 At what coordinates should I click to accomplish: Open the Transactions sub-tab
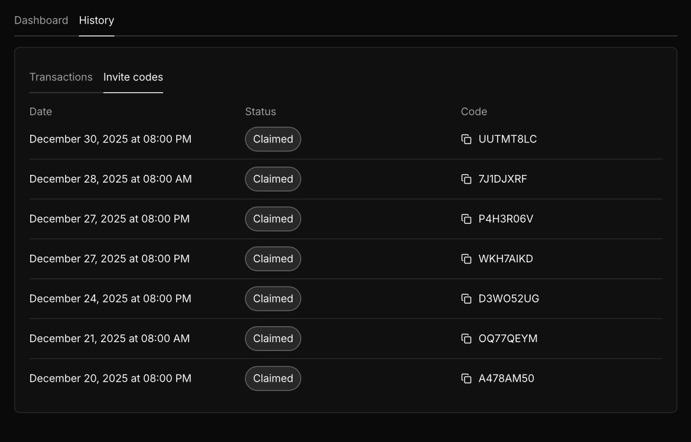61,77
